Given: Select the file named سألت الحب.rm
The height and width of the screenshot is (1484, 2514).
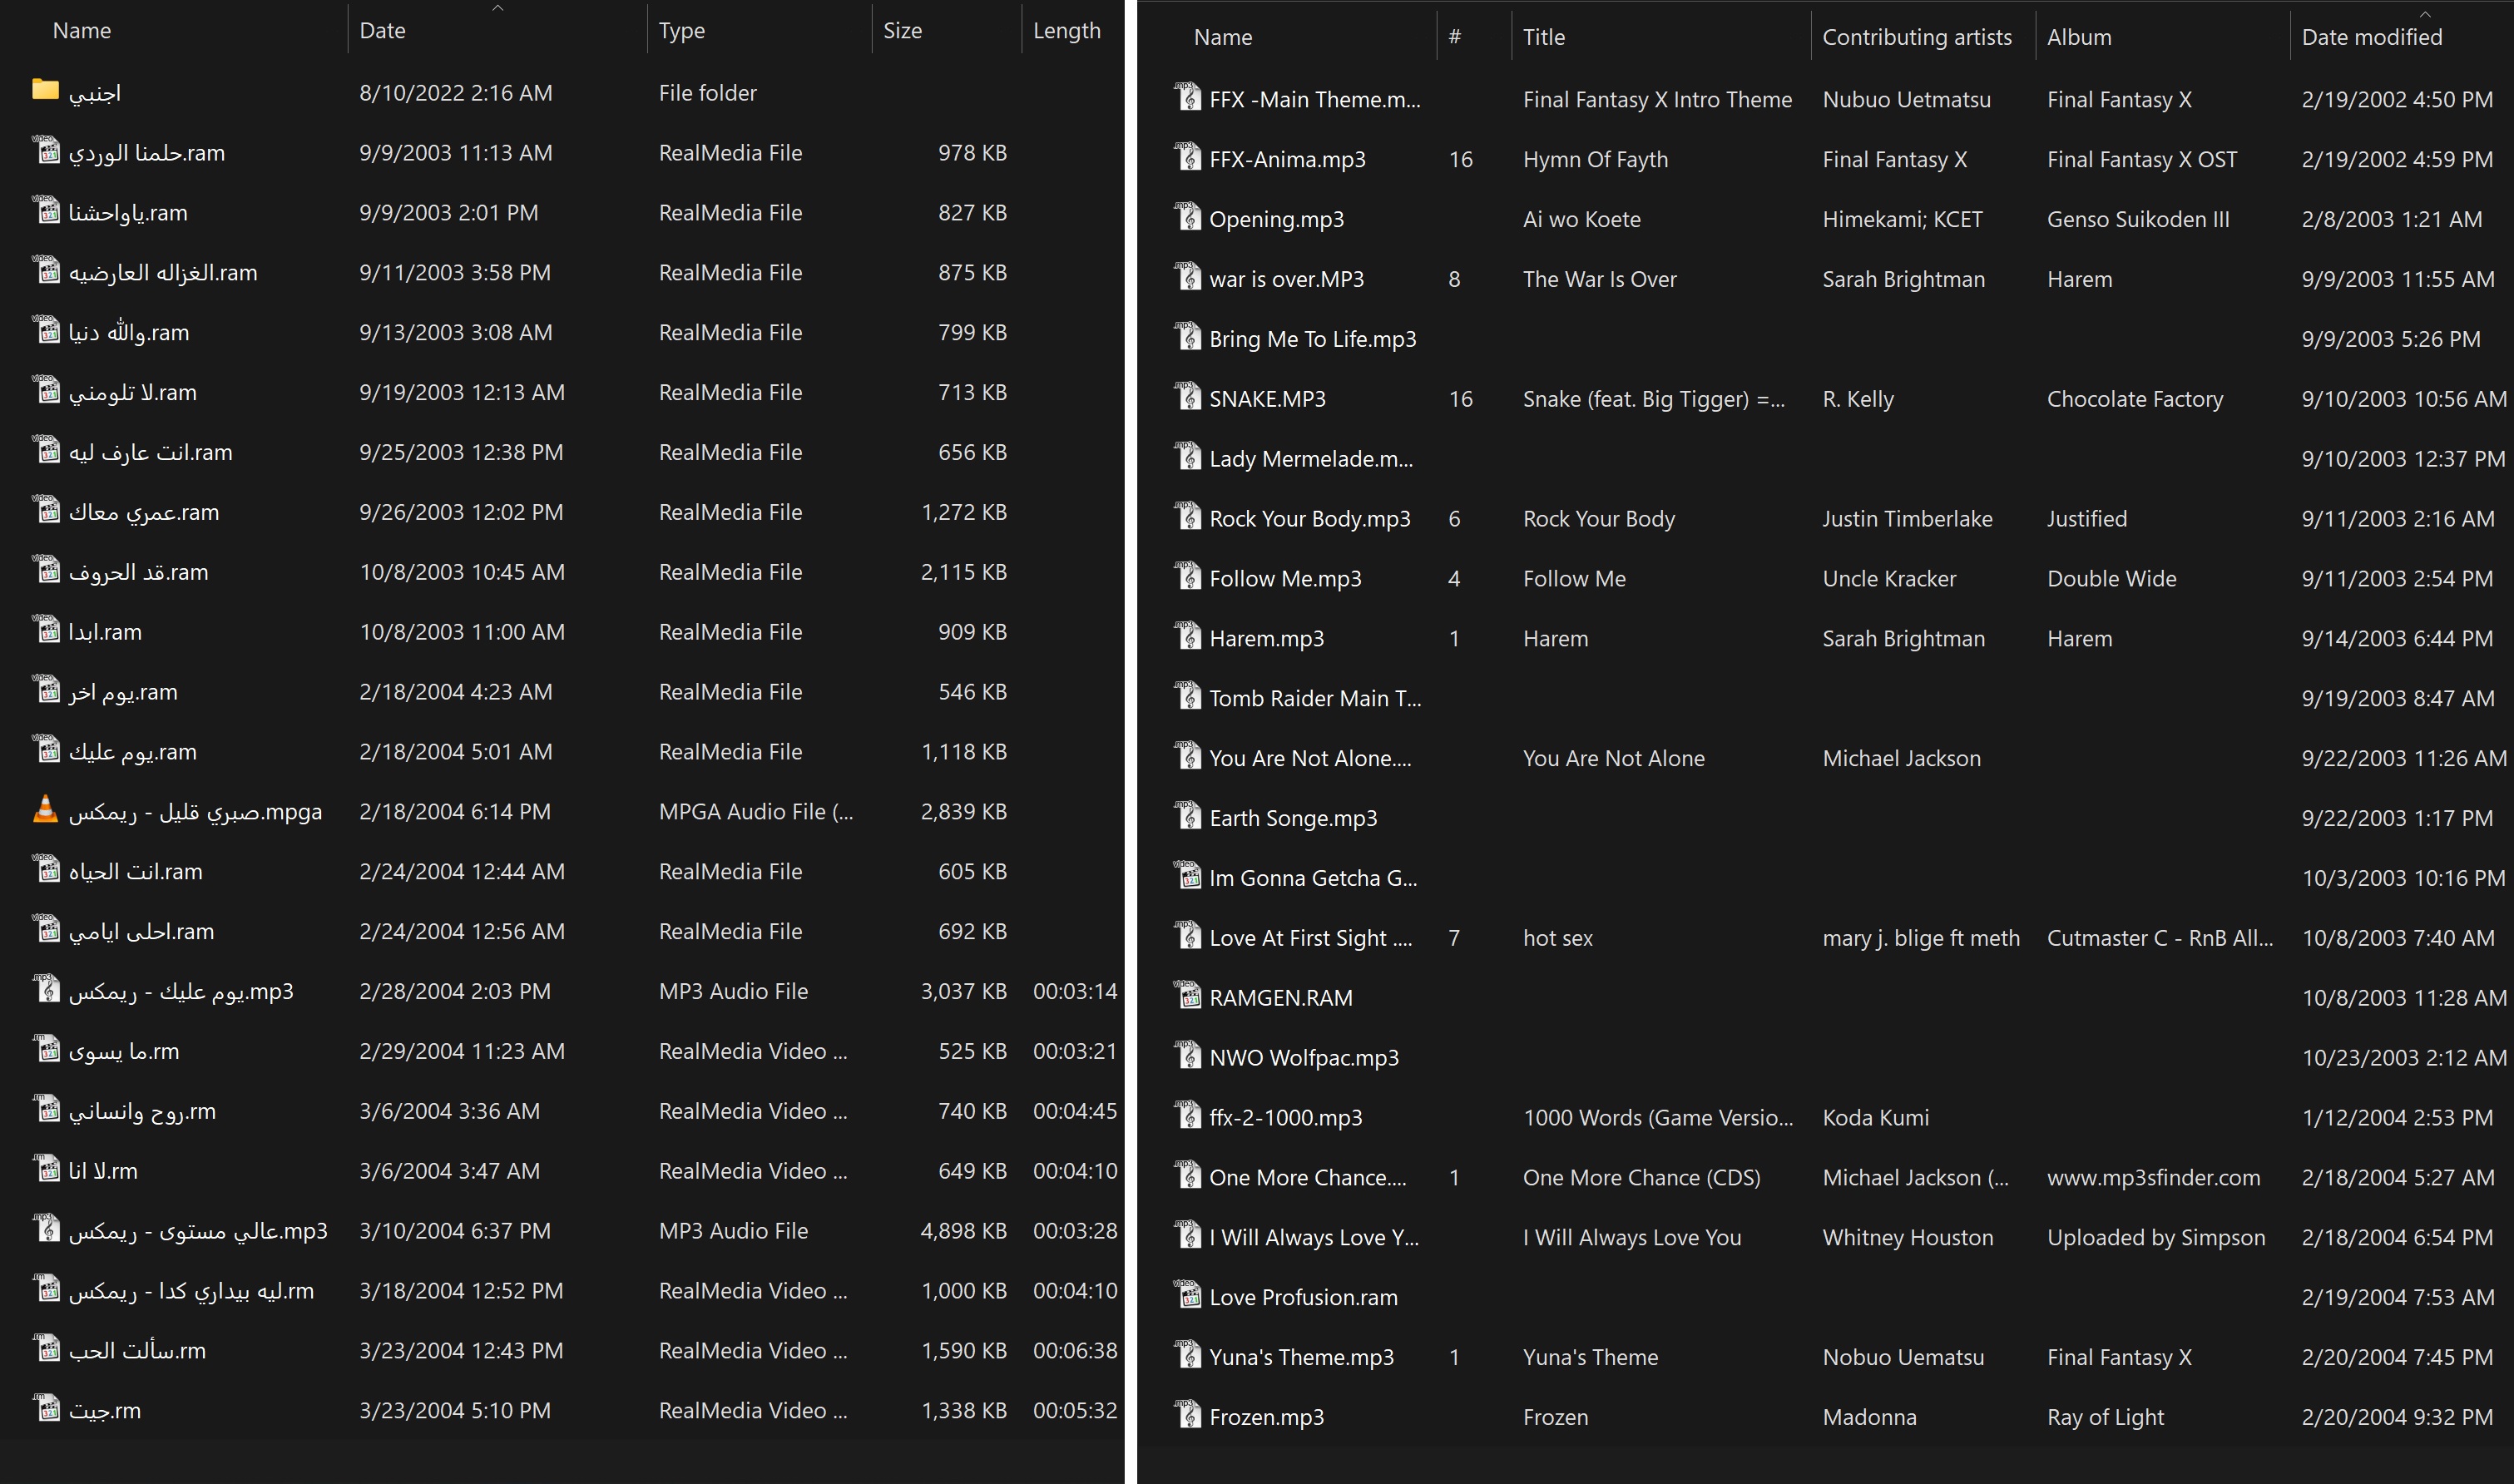Looking at the screenshot, I should (137, 1351).
